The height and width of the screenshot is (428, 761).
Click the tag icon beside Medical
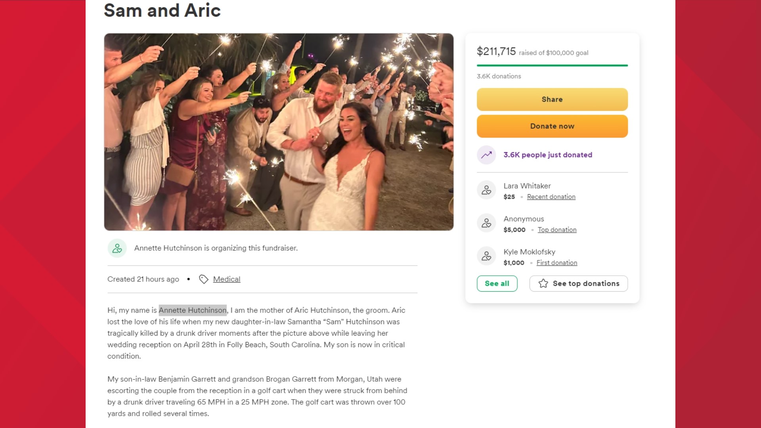204,279
